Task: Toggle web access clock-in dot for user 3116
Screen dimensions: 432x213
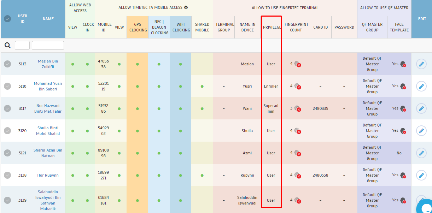Action: coord(87,86)
